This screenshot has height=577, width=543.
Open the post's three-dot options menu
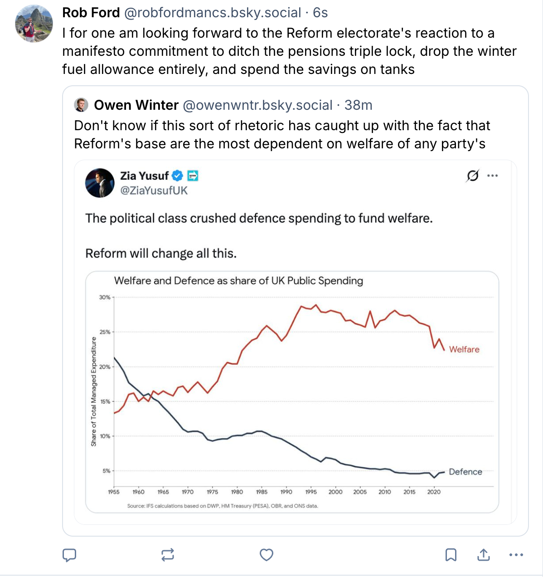point(516,555)
